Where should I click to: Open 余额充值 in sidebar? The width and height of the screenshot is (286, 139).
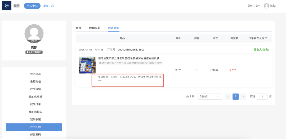coord(35,81)
